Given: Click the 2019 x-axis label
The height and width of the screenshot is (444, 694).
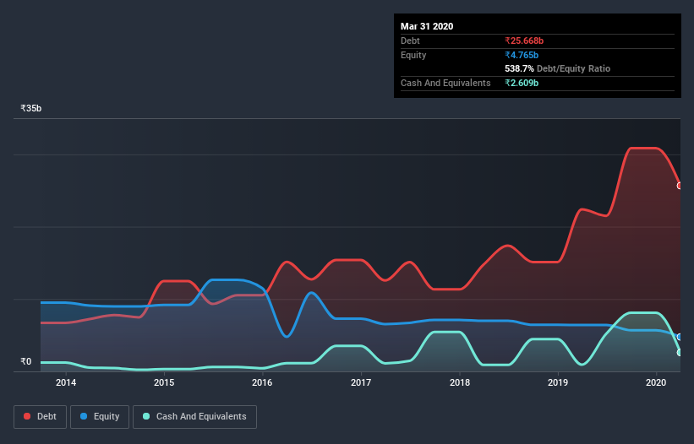Looking at the screenshot, I should click(x=558, y=382).
